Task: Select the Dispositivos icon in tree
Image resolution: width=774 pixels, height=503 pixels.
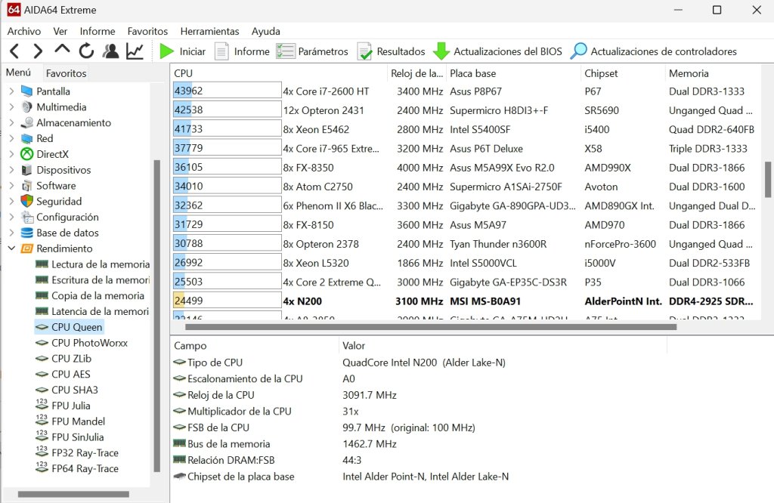Action: tap(26, 170)
